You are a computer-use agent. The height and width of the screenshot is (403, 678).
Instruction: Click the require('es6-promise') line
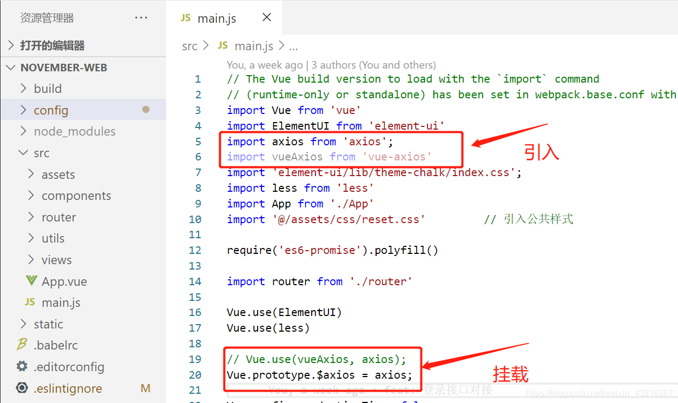click(333, 250)
